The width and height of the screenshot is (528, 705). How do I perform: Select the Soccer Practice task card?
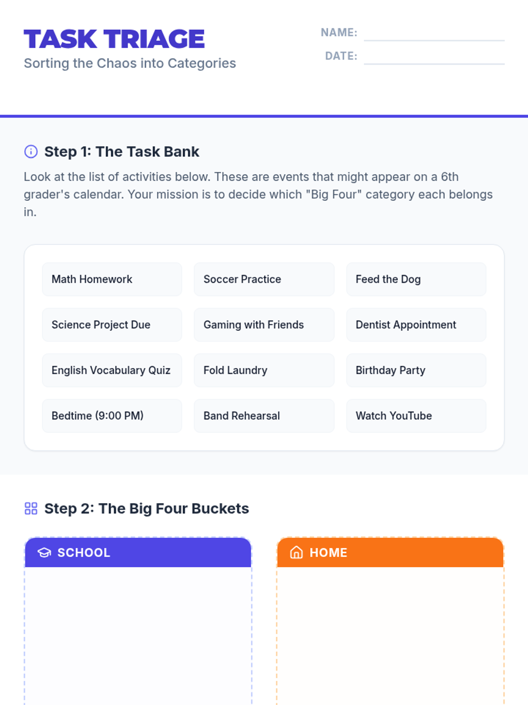(264, 279)
